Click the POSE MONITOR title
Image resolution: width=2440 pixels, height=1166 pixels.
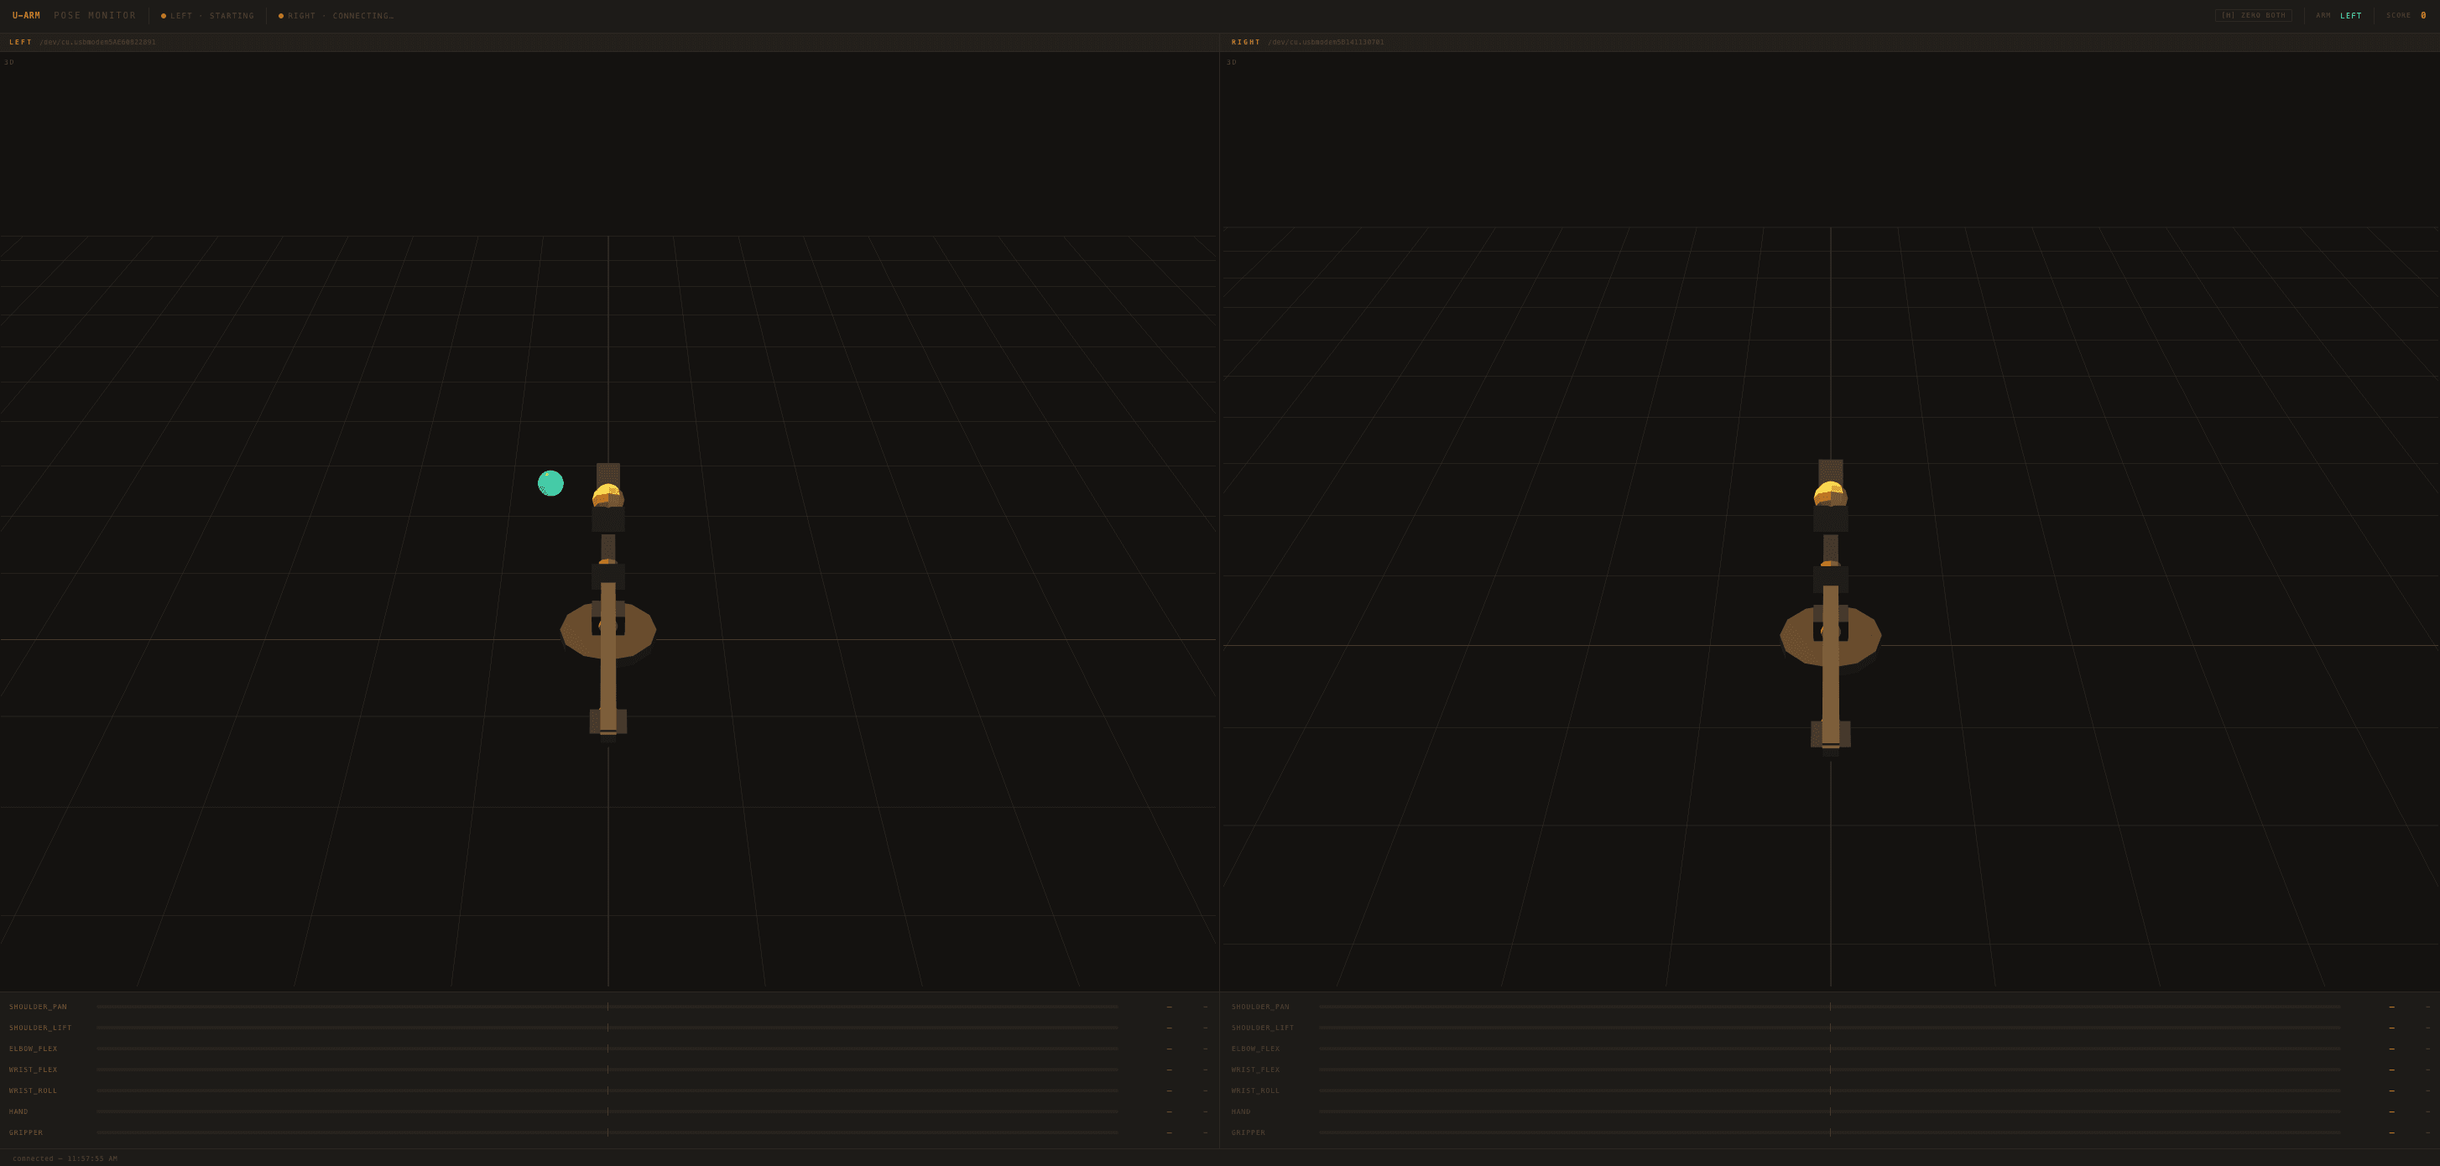click(95, 15)
